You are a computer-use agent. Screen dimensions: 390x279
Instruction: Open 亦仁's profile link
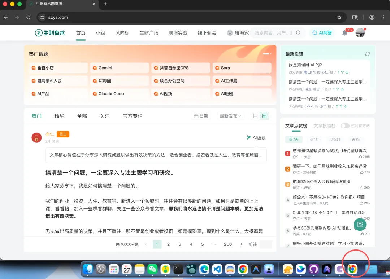(49, 134)
